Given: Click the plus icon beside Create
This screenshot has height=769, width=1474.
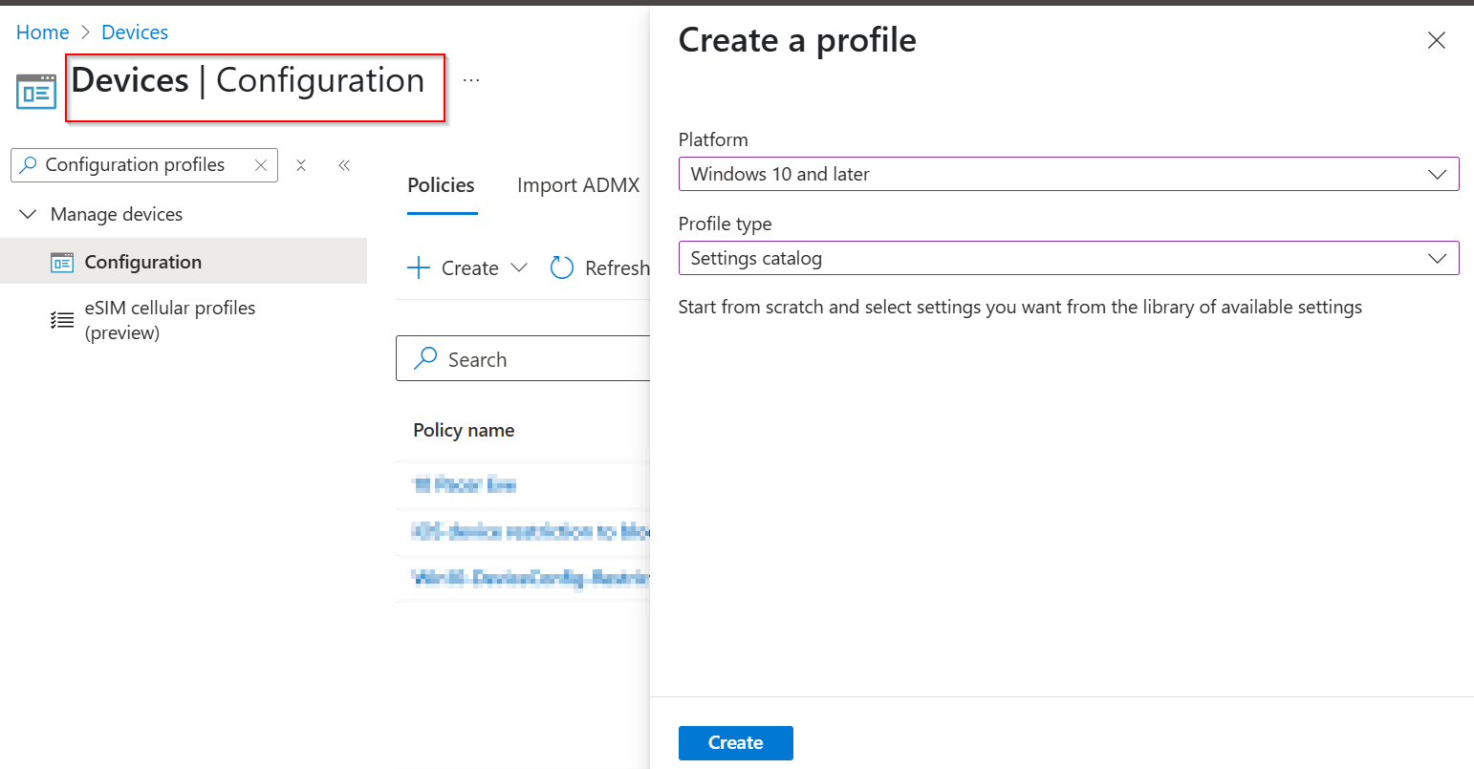Looking at the screenshot, I should tap(419, 268).
